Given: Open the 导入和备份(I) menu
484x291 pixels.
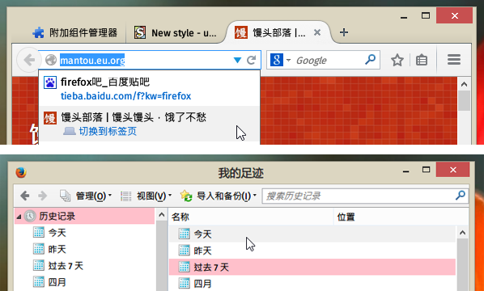Looking at the screenshot, I should click(219, 196).
